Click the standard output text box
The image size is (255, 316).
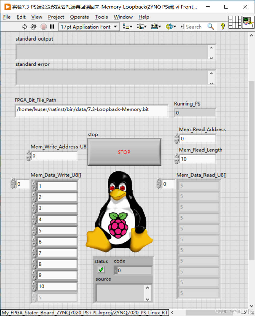click(112, 52)
